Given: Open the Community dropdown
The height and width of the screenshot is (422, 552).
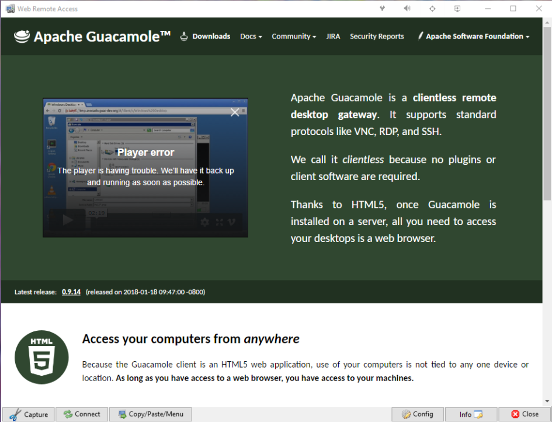Looking at the screenshot, I should pyautogui.click(x=293, y=36).
